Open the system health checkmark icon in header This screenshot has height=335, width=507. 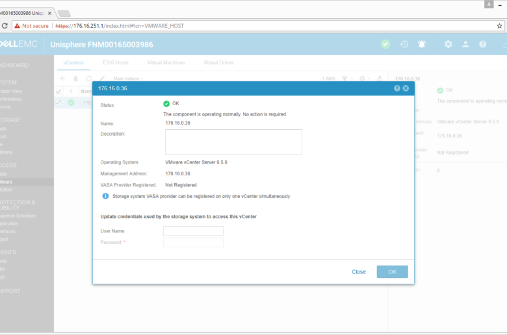tap(385, 44)
